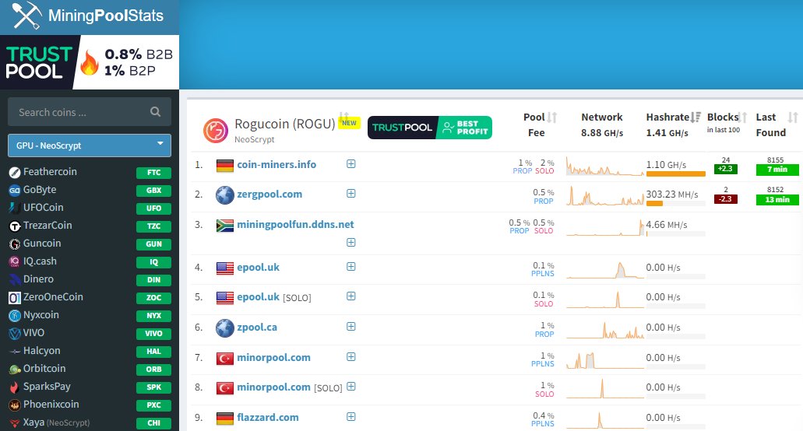
Task: Click the Orbitcoin coin icon
Action: point(15,369)
